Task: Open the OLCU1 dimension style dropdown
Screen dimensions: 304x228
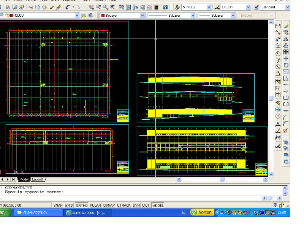Action: [249, 7]
